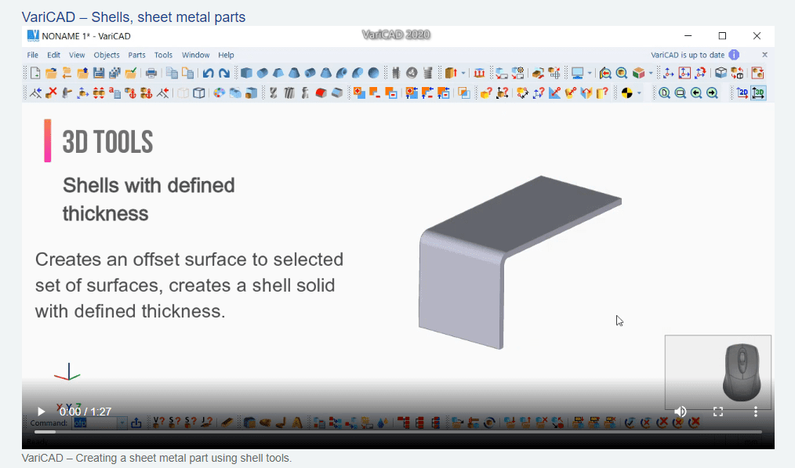Screen dimensions: 795x468
Task: Mute the video using speaker icon
Action: [x=681, y=412]
